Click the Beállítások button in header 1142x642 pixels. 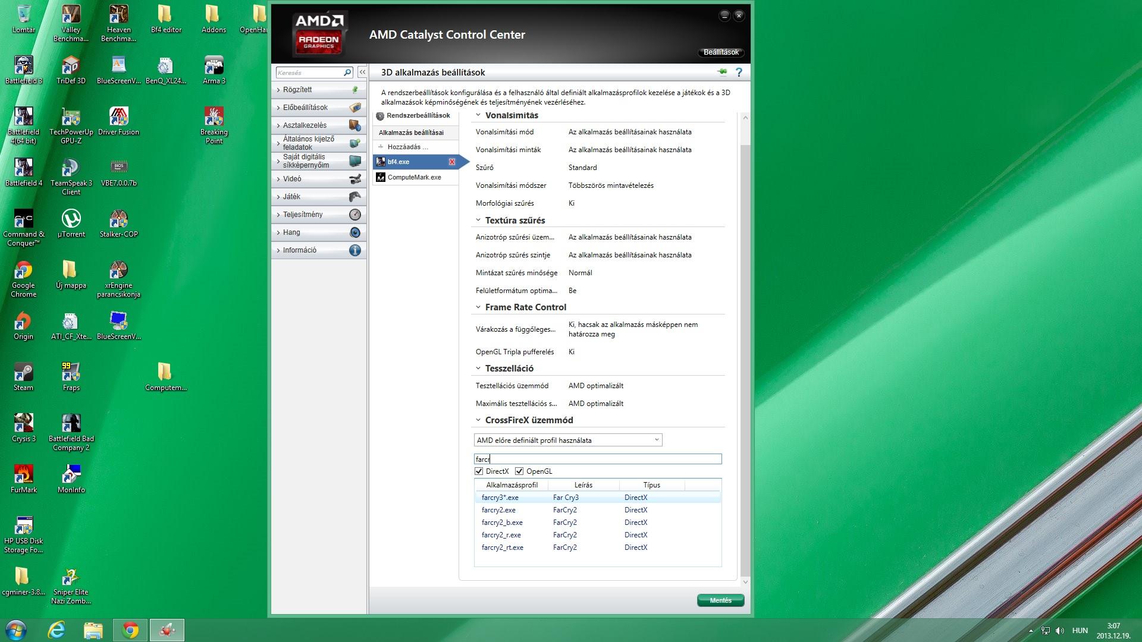tap(721, 52)
